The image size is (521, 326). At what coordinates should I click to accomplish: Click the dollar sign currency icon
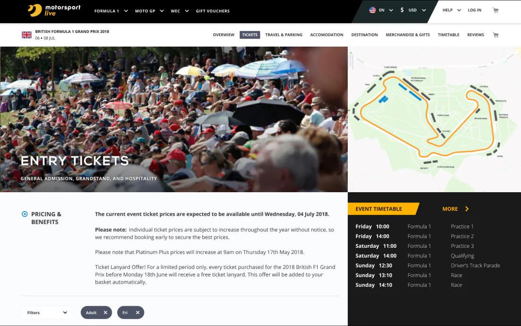(x=402, y=10)
